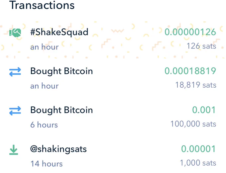
Task: Tap the 6 hours timestamp
Action: tap(44, 125)
